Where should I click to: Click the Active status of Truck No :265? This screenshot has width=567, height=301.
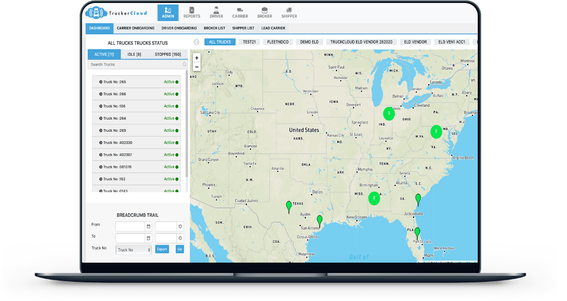[x=171, y=82]
